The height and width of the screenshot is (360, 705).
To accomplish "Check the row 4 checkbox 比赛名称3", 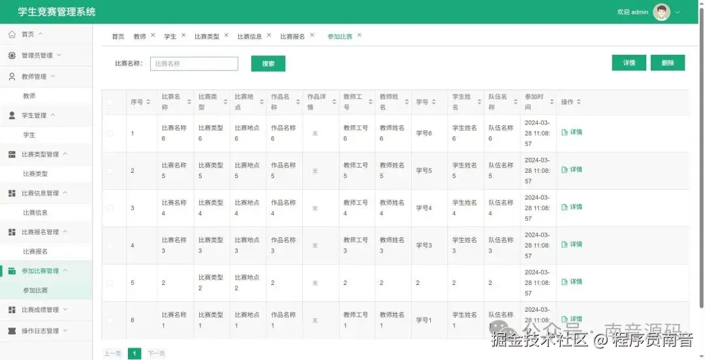I will point(110,245).
